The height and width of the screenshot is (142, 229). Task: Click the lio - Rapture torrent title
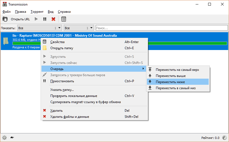[x=65, y=35]
